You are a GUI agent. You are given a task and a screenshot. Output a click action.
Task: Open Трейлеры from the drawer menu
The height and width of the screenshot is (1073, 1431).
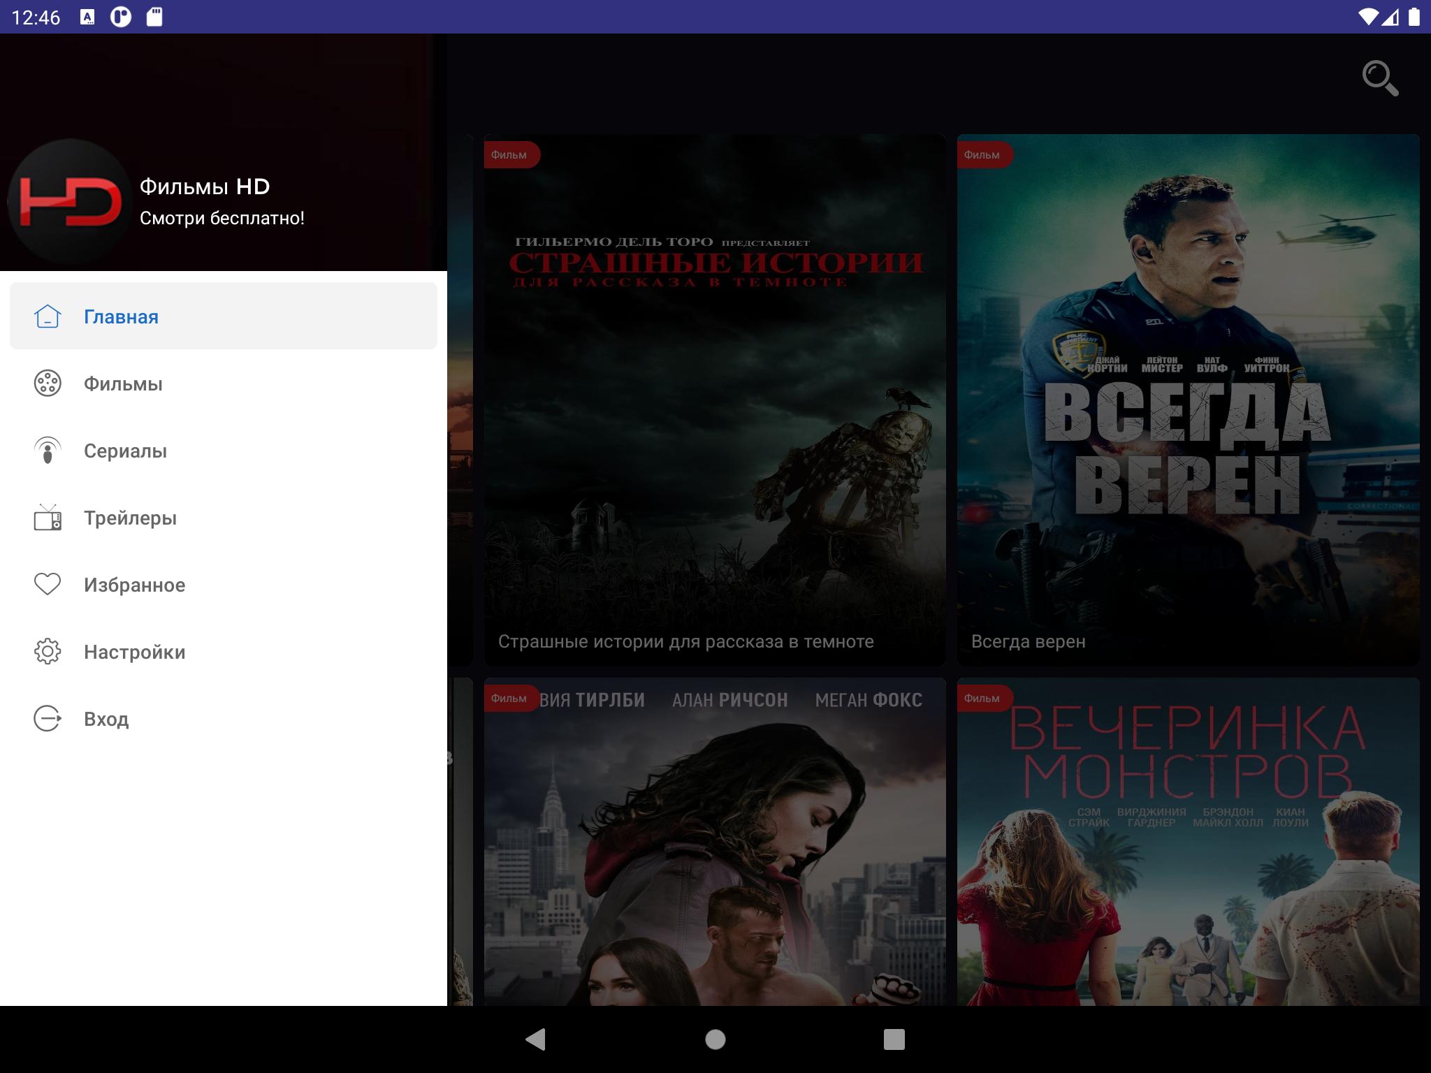[224, 518]
